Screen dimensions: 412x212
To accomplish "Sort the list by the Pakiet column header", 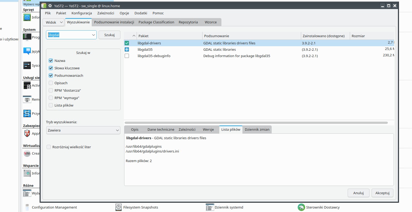I will 143,36.
